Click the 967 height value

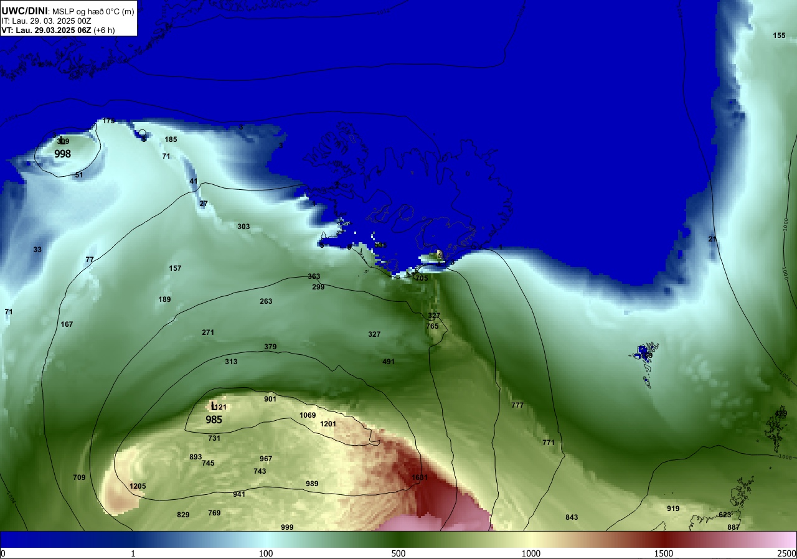pyautogui.click(x=266, y=459)
